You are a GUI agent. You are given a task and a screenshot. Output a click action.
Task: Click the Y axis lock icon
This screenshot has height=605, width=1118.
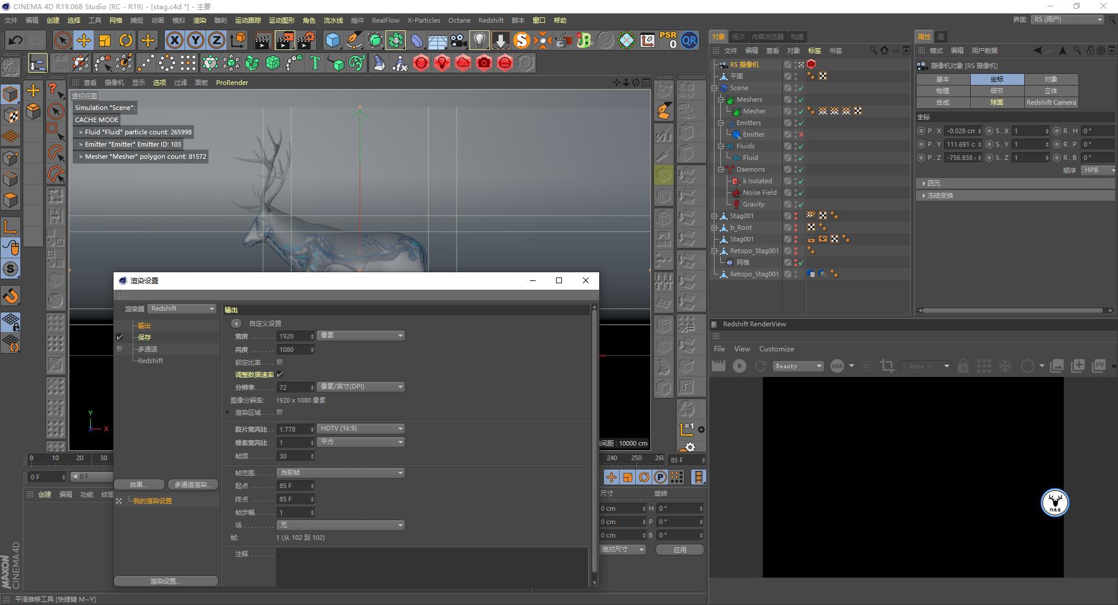click(x=195, y=40)
